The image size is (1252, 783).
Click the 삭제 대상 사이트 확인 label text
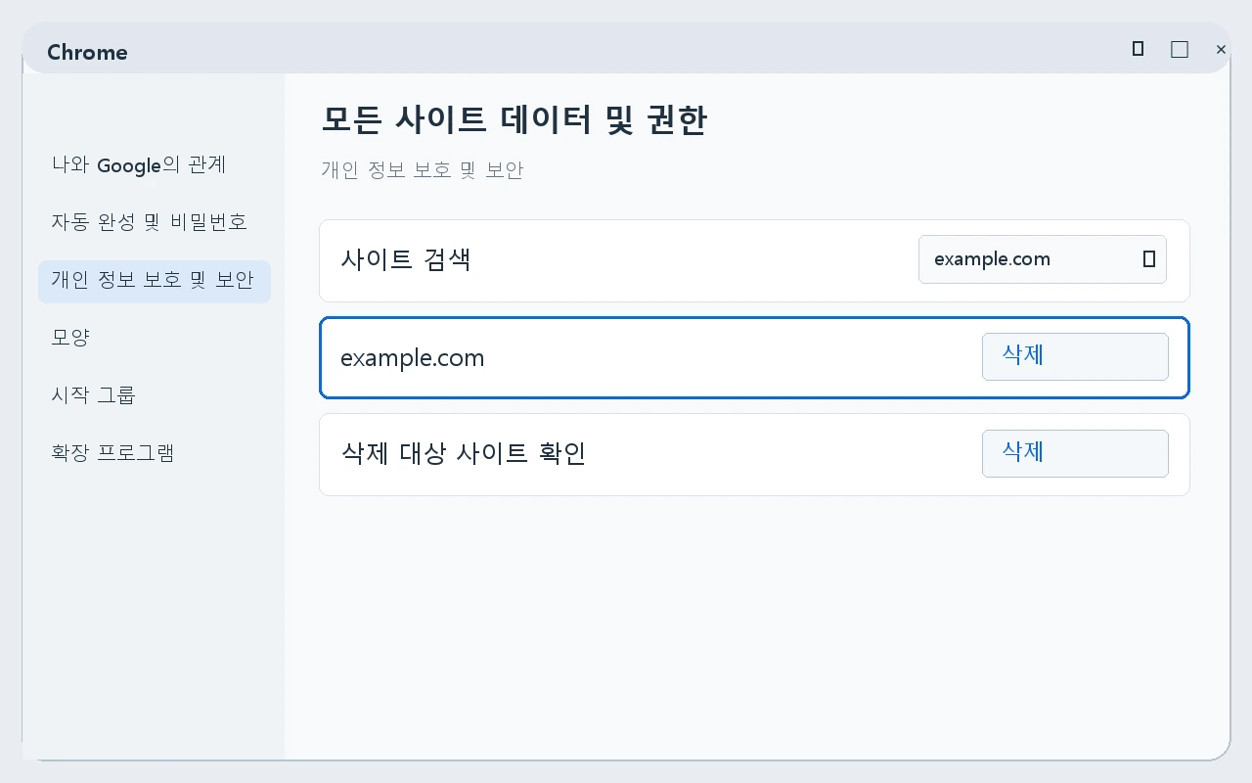click(x=463, y=454)
